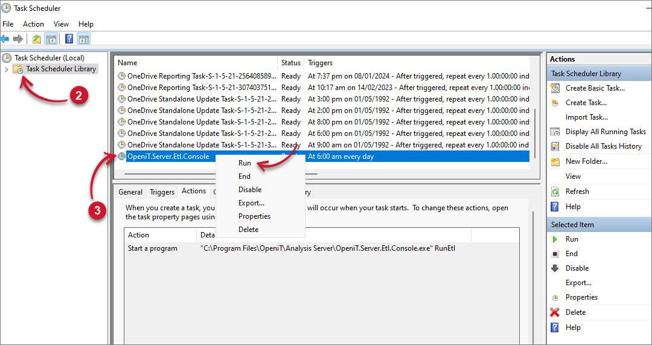Choose End from the context menu
This screenshot has height=345, width=652.
244,176
